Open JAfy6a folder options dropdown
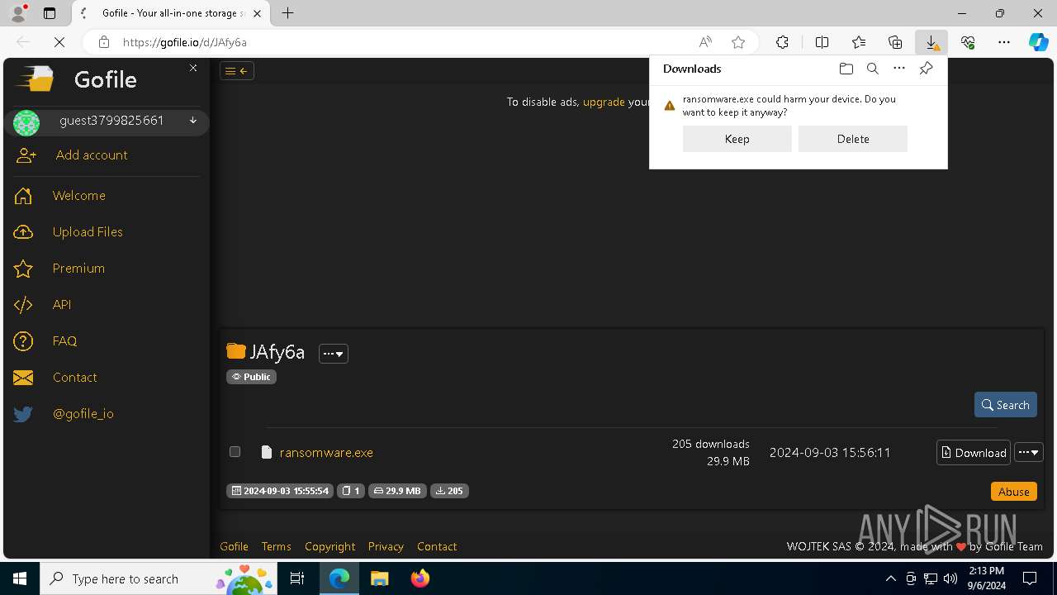This screenshot has height=595, width=1057. 334,354
